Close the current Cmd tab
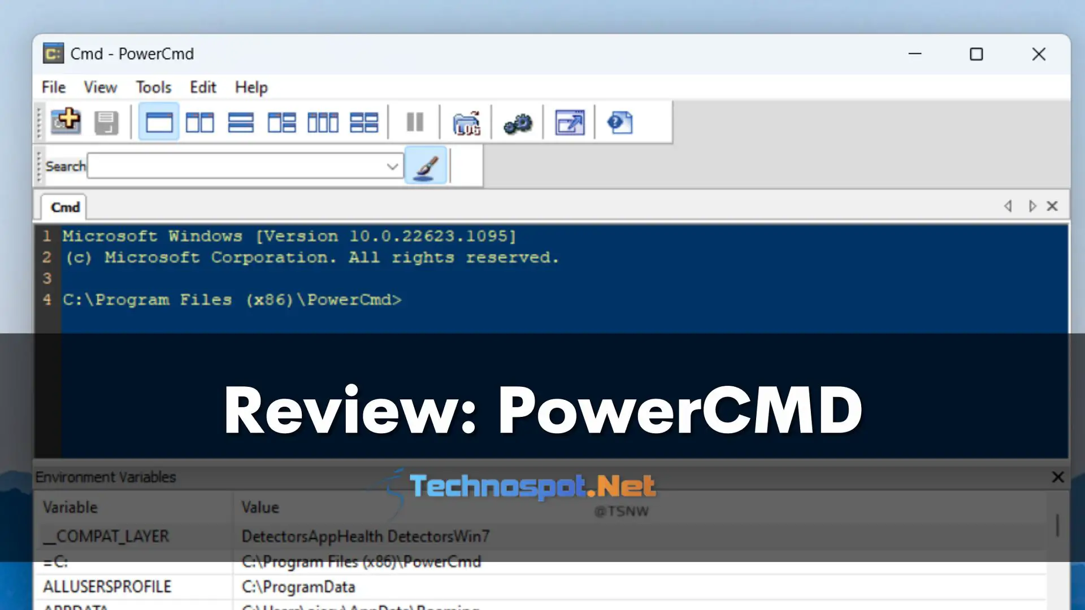1085x610 pixels. 1052,206
